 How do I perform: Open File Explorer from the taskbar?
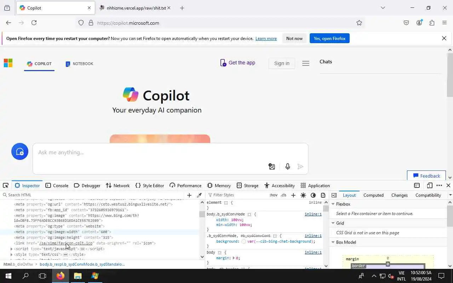[78, 276]
